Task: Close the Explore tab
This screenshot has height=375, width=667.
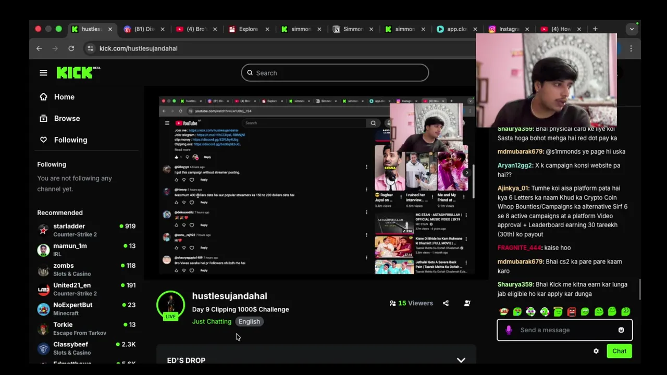Action: tap(267, 29)
